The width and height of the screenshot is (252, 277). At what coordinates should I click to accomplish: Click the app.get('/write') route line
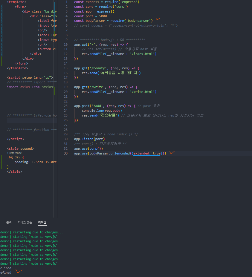tap(106, 87)
